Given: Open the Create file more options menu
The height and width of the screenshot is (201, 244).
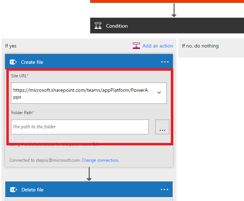Looking at the screenshot, I should coord(165,62).
